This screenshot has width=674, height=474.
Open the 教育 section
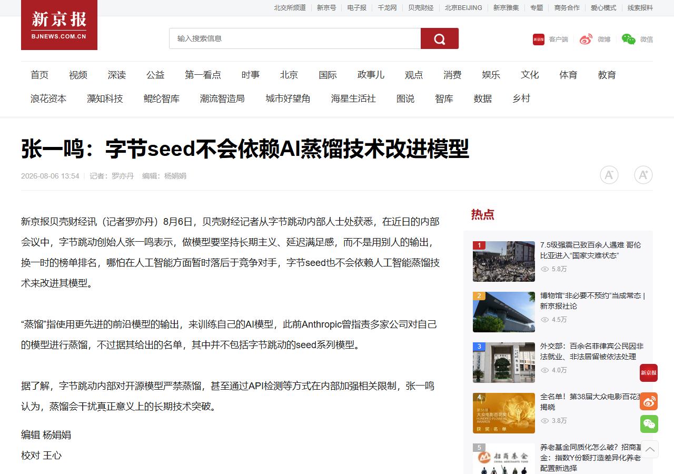coord(607,75)
